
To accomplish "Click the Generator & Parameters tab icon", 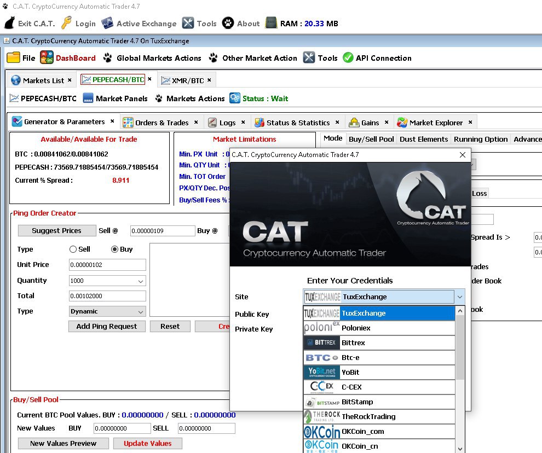I will tap(17, 121).
